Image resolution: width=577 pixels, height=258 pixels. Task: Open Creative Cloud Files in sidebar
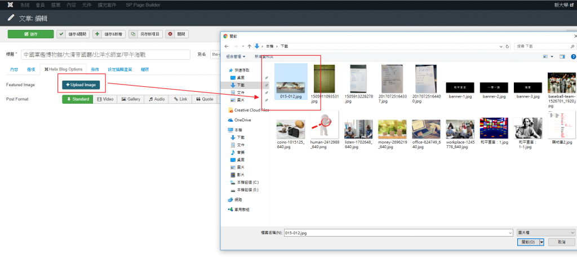pos(251,110)
